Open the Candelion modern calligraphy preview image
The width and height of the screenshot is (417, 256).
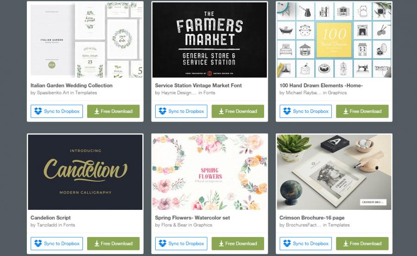tap(85, 172)
